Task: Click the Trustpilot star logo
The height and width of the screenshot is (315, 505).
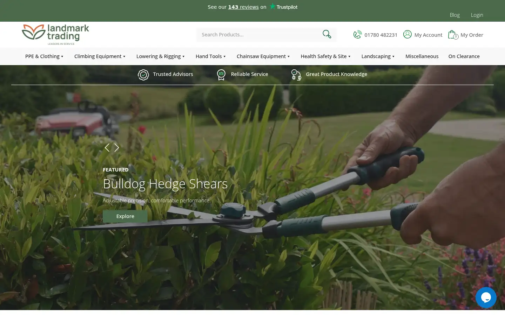Action: [x=272, y=6]
